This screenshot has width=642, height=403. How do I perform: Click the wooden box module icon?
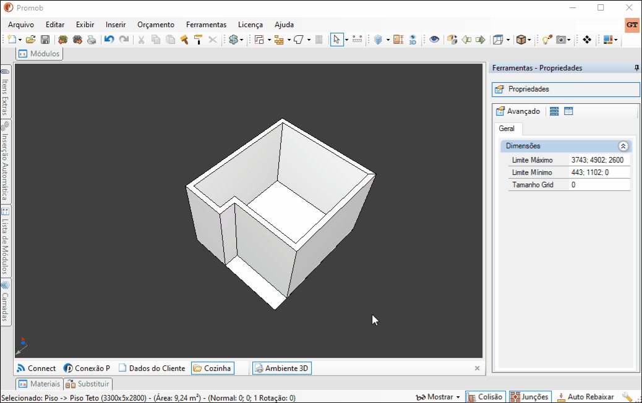521,40
